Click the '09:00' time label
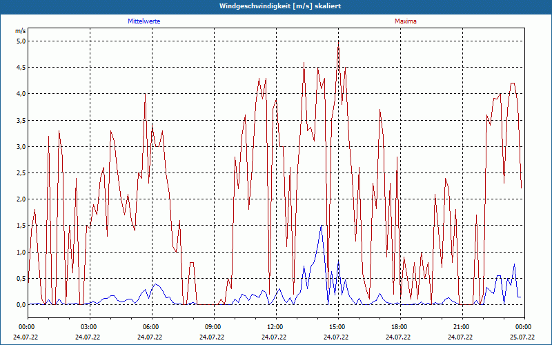The image size is (552, 345). coord(214,327)
